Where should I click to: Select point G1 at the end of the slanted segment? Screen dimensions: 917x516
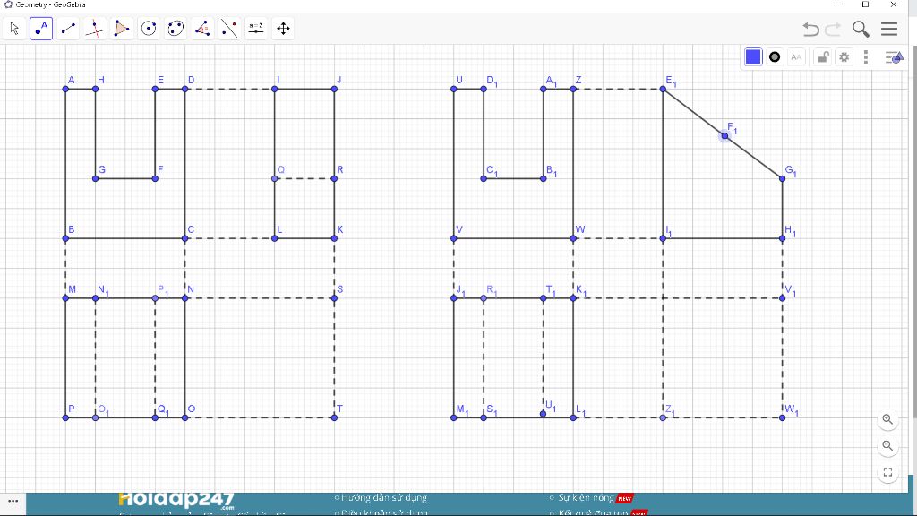(x=783, y=178)
